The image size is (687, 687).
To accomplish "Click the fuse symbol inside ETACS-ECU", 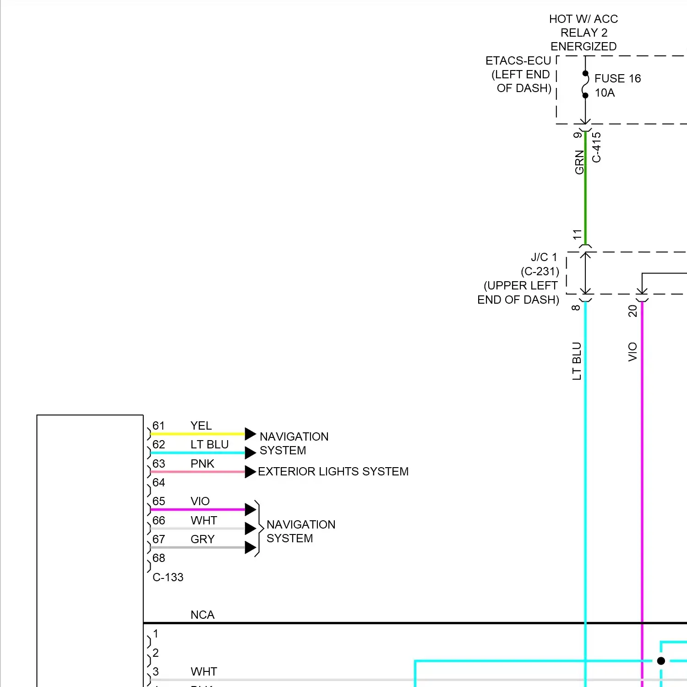I will tap(585, 85).
